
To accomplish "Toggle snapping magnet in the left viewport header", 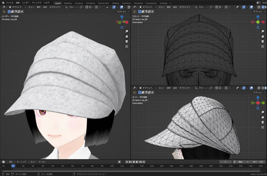I will 87,7.
